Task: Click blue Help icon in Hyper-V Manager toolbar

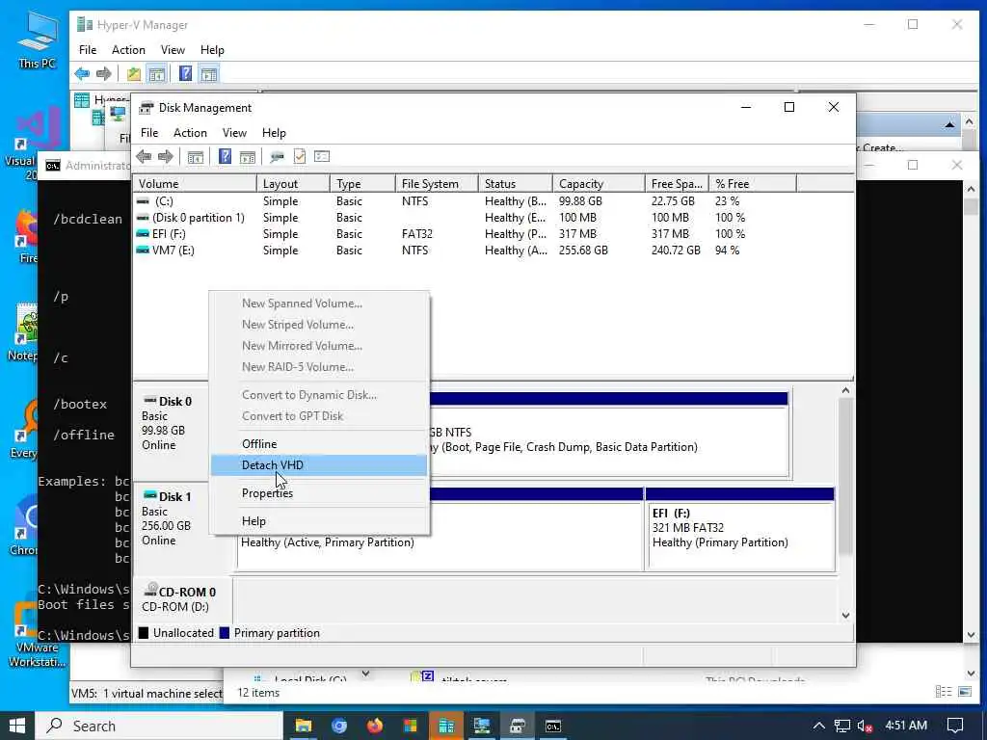Action: click(185, 73)
